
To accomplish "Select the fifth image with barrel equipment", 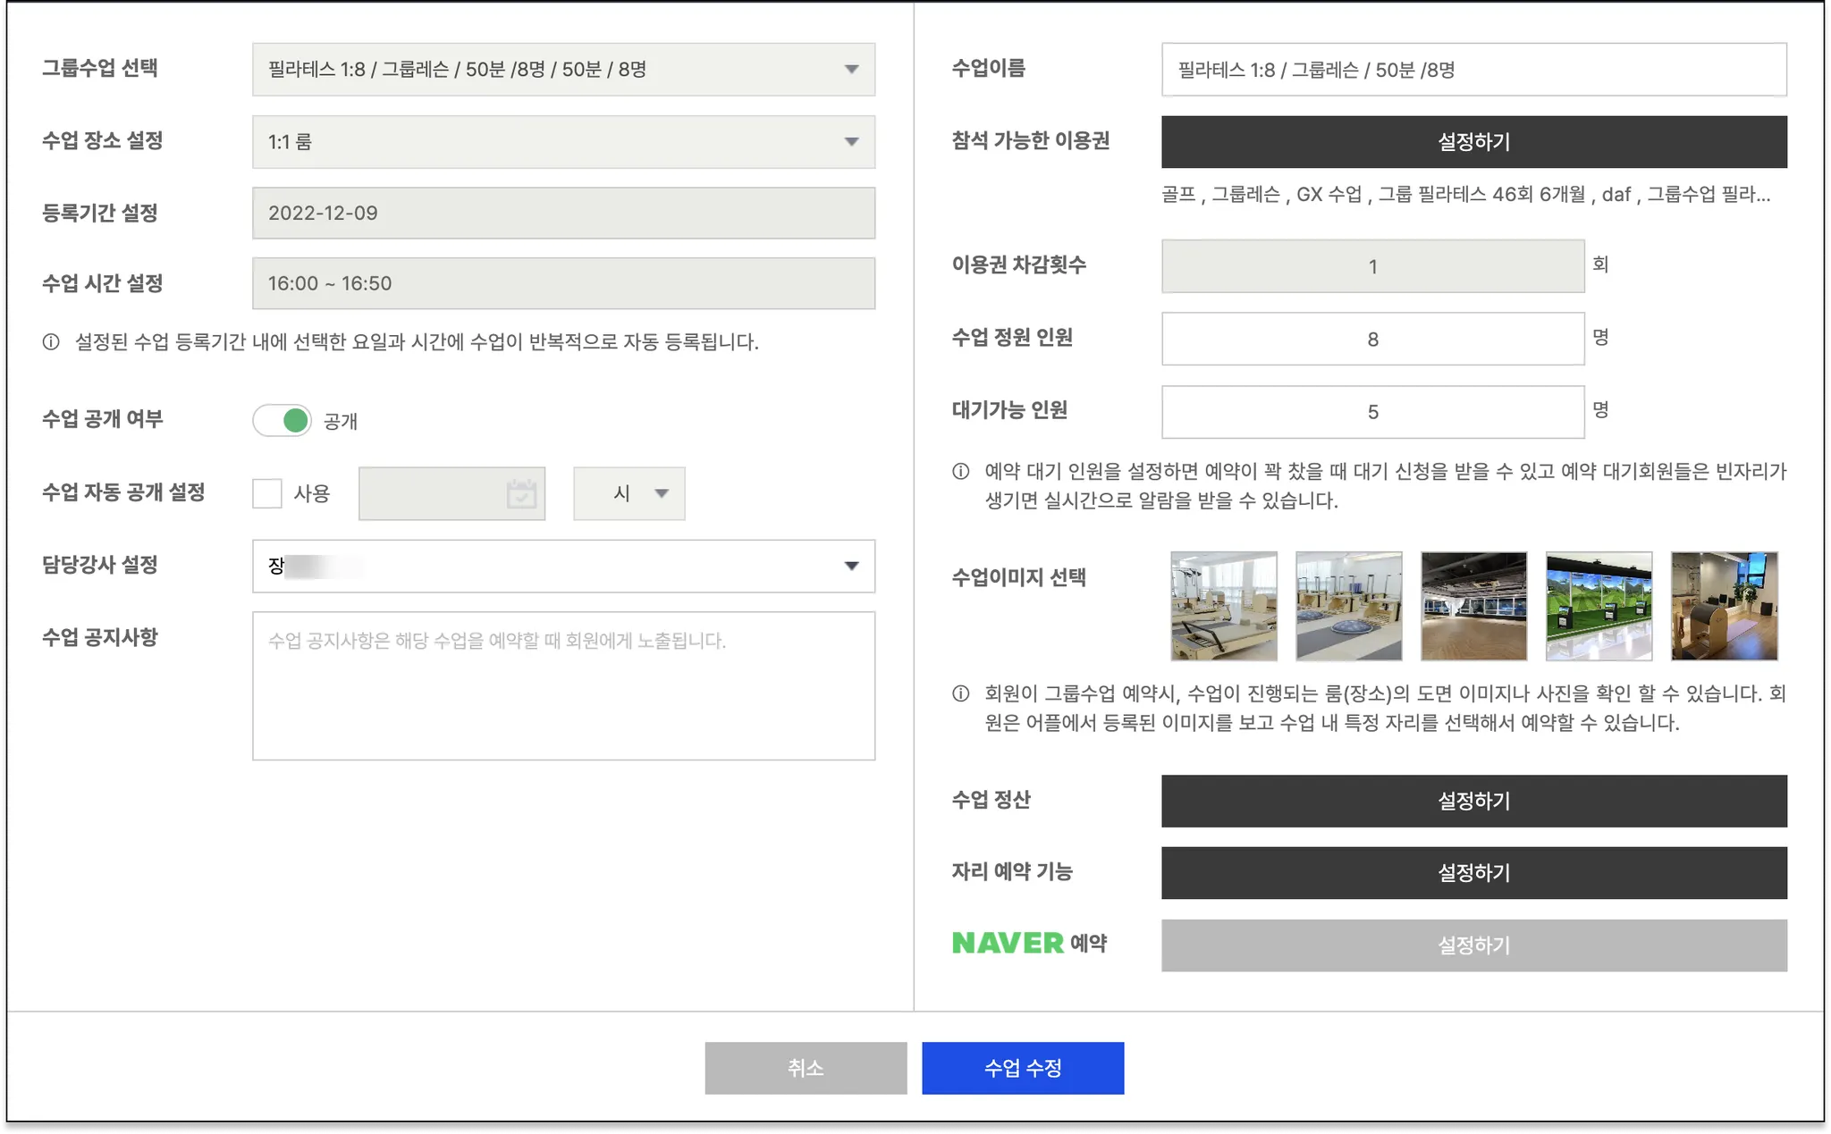I will pyautogui.click(x=1724, y=606).
